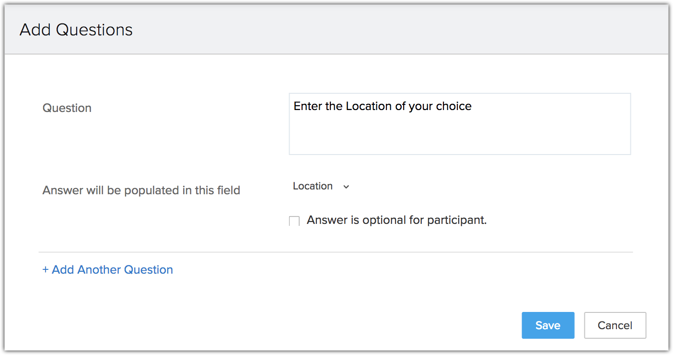The width and height of the screenshot is (673, 355).
Task: Click the word 'Cancel' on the outlined button
Action: (x=615, y=325)
